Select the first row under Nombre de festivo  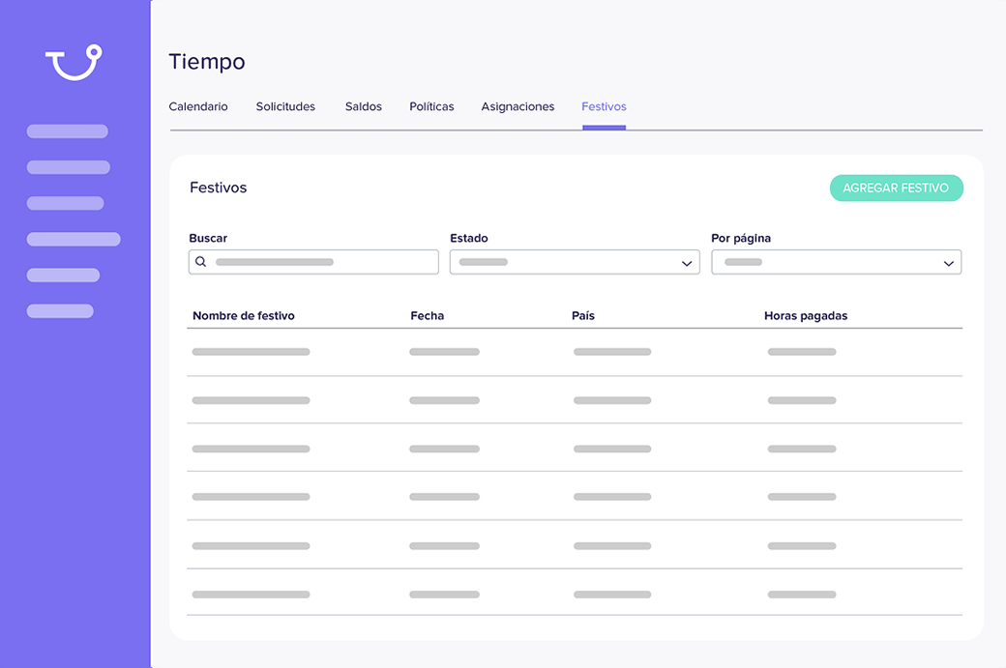point(251,351)
